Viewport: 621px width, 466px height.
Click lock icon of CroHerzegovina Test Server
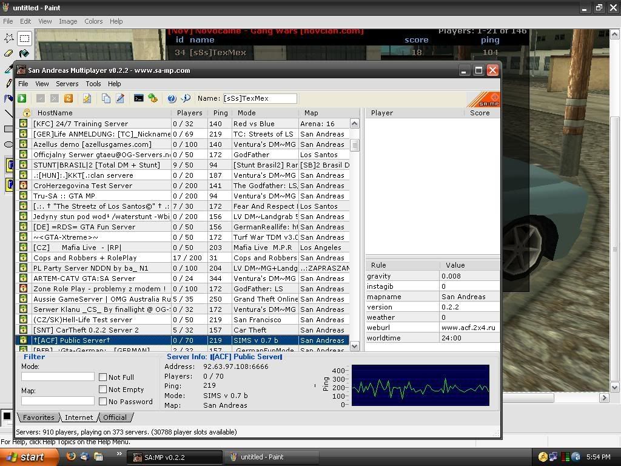point(24,185)
